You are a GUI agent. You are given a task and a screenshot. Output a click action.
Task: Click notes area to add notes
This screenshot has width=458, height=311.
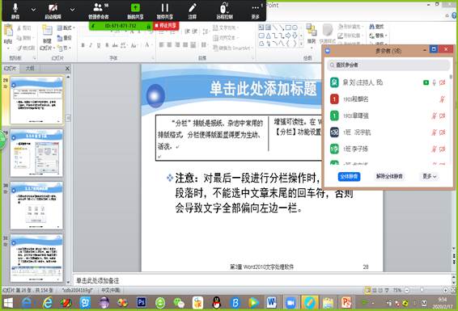pos(262,280)
